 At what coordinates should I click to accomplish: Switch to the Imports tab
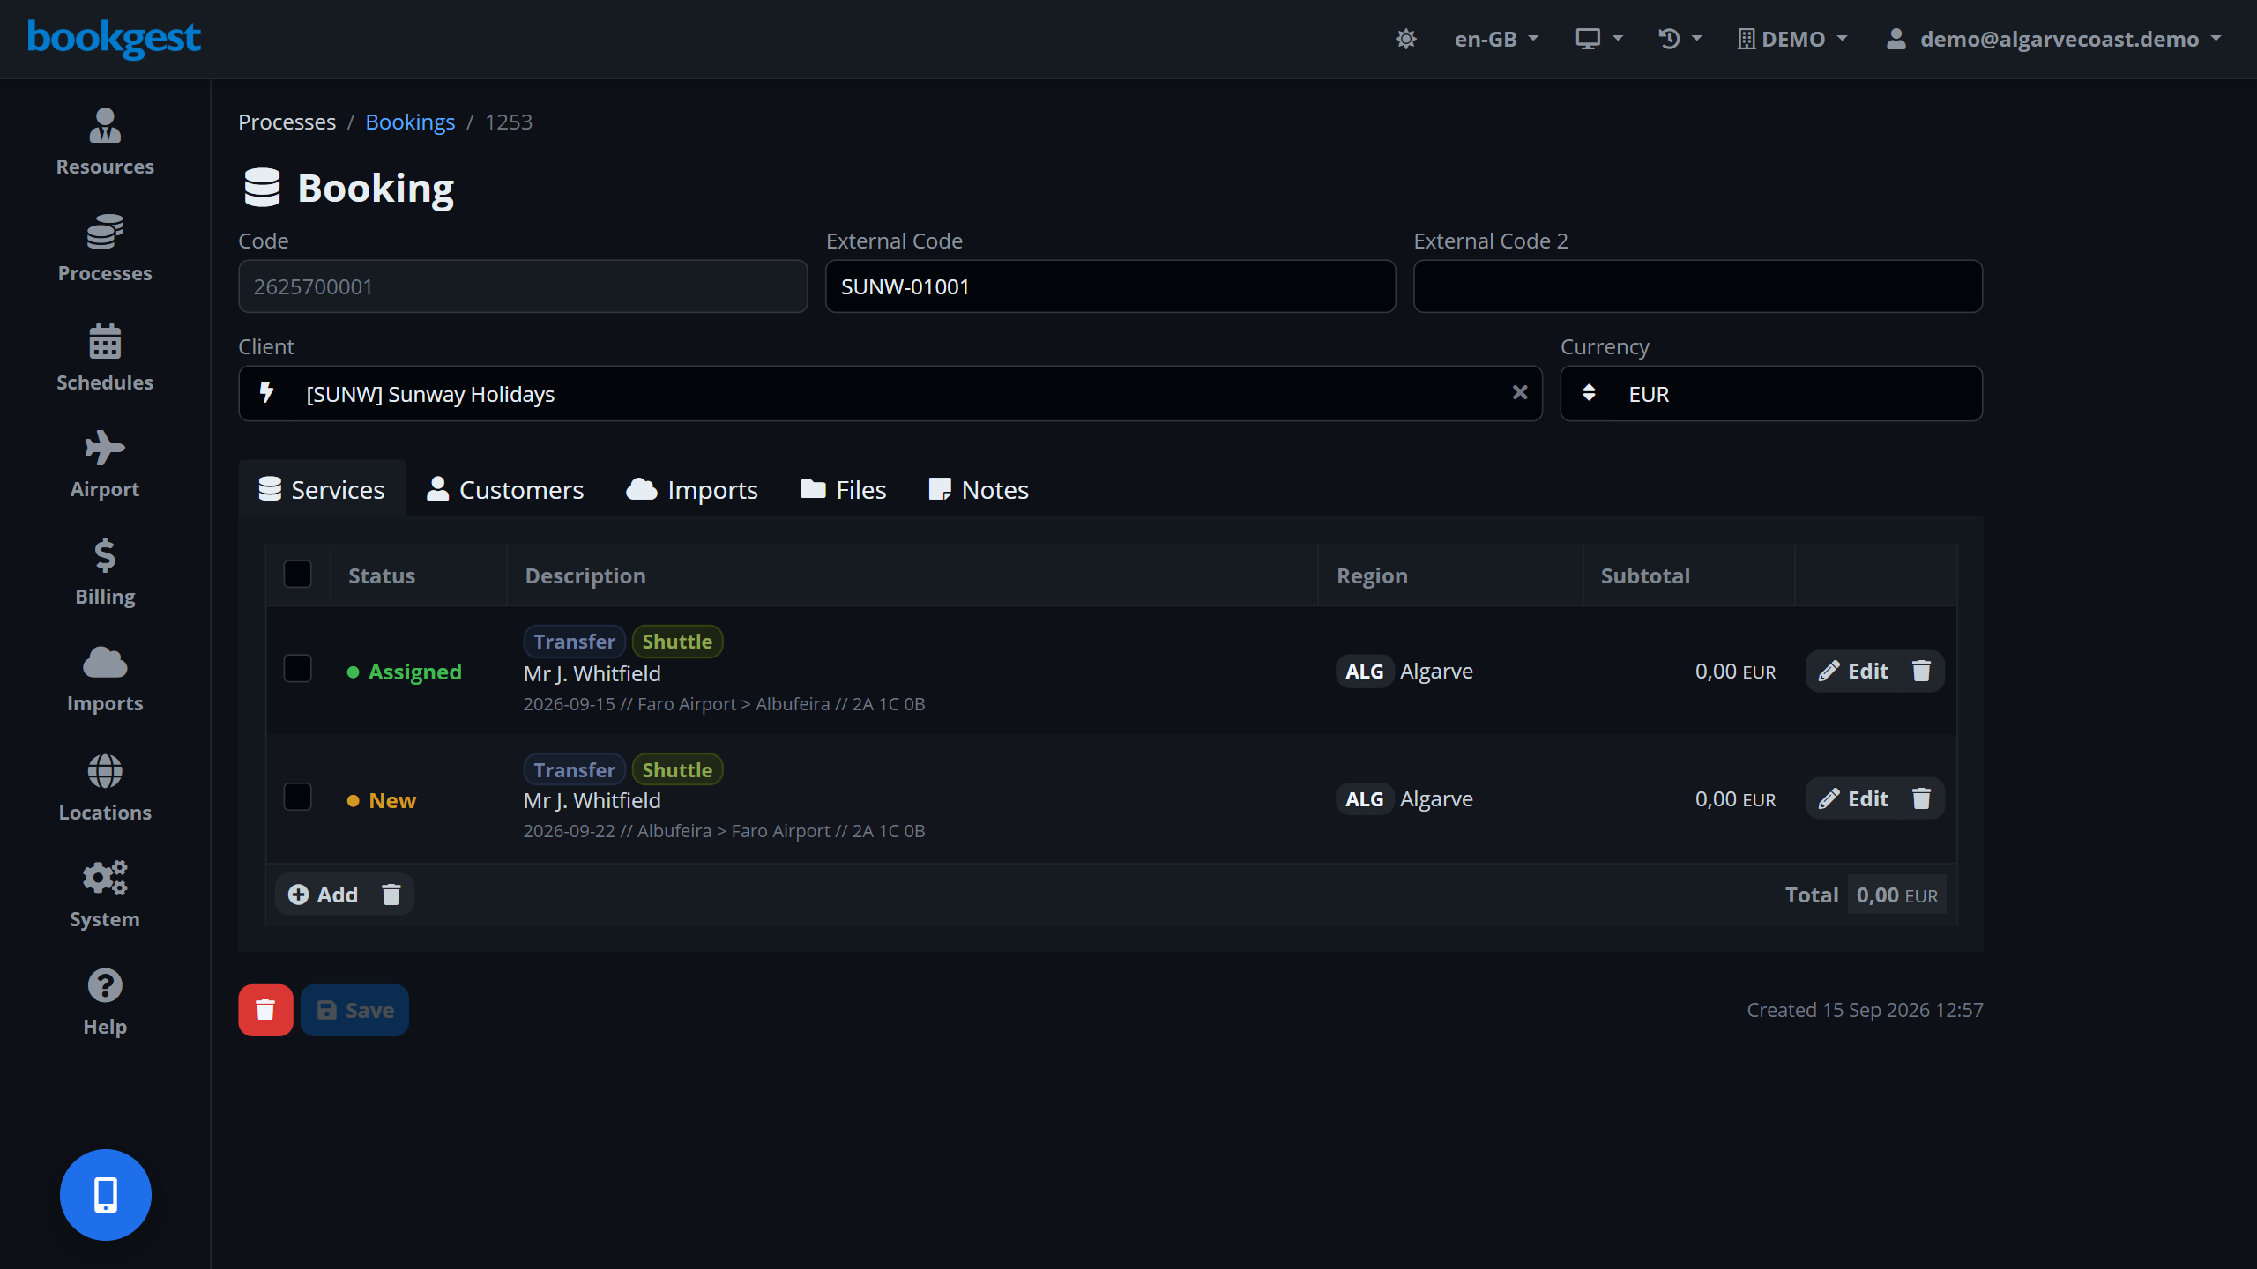pos(692,490)
